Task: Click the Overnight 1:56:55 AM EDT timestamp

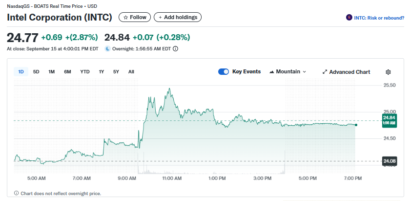Action: pyautogui.click(x=142, y=48)
